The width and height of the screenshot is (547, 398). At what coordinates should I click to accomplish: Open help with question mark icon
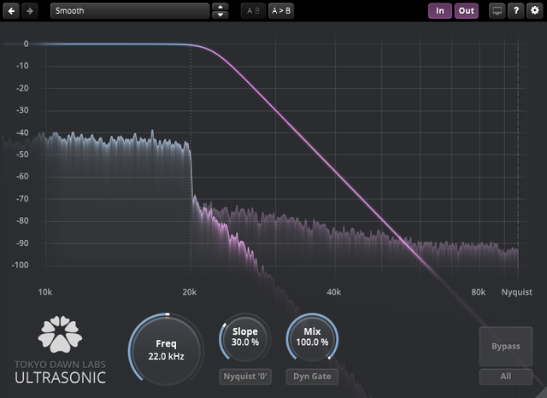(x=516, y=11)
